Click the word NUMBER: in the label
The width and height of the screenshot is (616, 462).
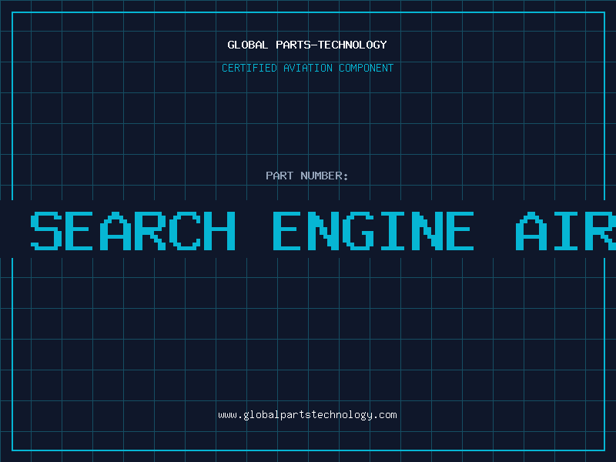tap(324, 176)
